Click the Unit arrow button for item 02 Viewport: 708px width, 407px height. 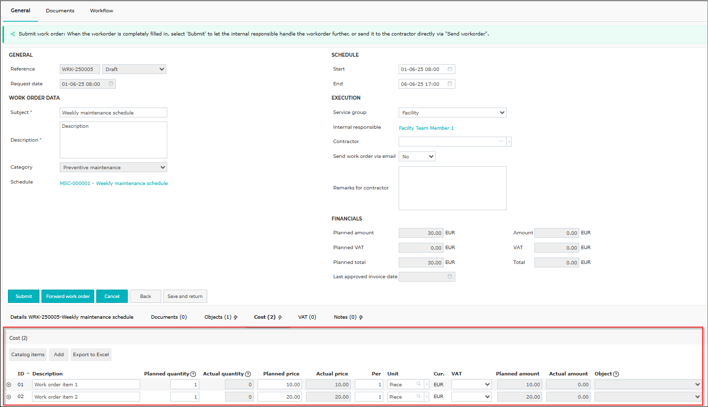(426, 397)
